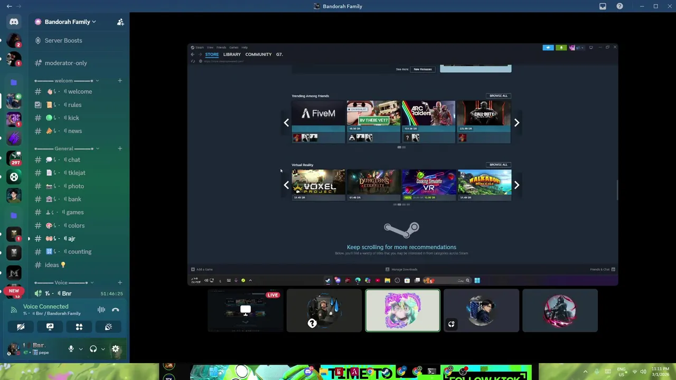
Task: Click Steam announcements megaphone button in stream
Action: (x=548, y=47)
